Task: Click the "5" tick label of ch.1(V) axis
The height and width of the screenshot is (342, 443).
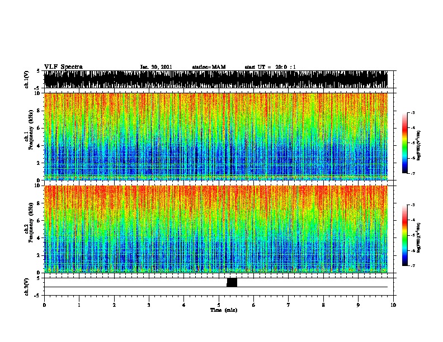Action: click(x=38, y=71)
